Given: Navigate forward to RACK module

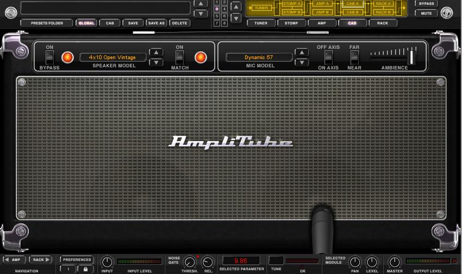Looking at the screenshot, I should click(40, 260).
